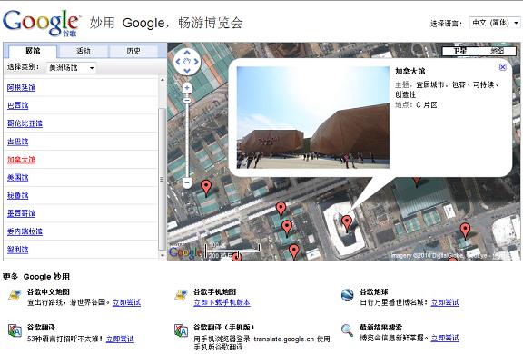Viewport: 523px width, 354px height.
Task: Click the Canada pavilion photo thumbnail
Action: 313,117
